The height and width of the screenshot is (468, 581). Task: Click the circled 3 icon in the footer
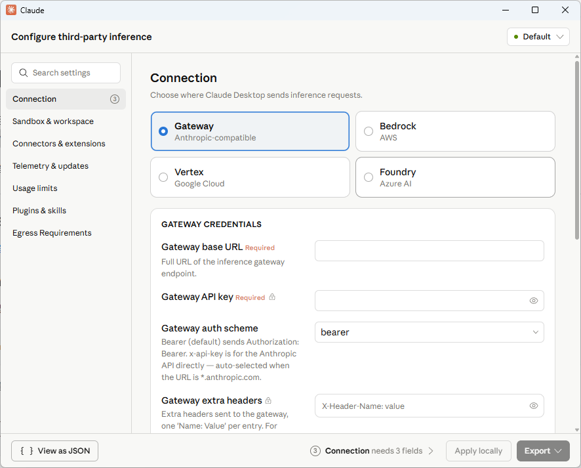(x=315, y=450)
